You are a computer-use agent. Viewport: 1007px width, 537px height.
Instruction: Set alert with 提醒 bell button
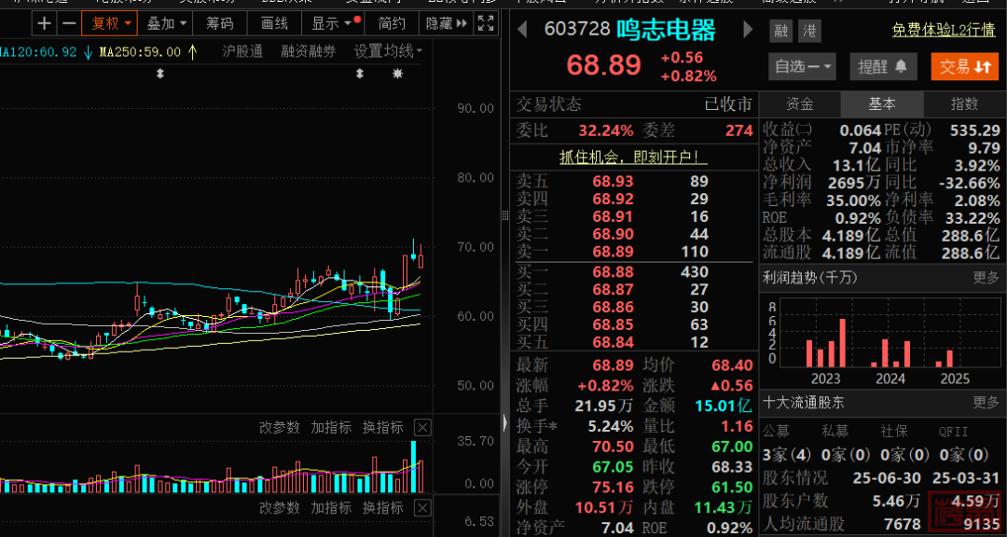click(x=882, y=66)
